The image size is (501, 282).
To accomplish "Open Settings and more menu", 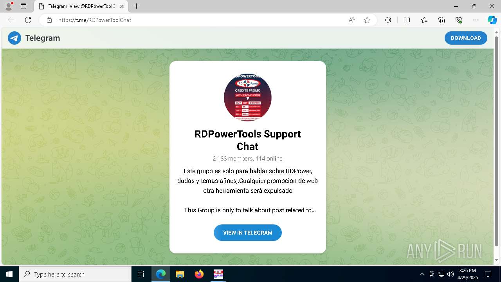I will [476, 20].
